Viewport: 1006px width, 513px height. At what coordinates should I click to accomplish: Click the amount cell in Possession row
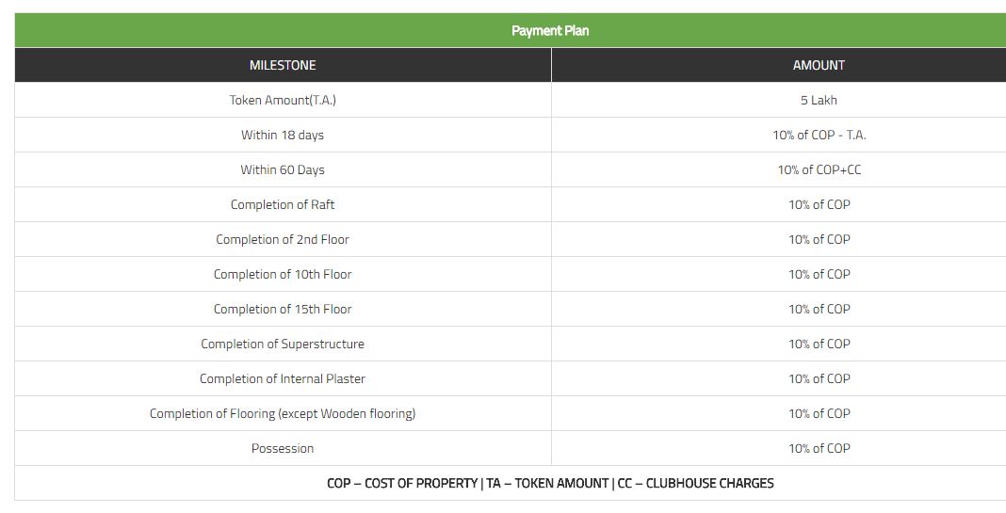819,448
